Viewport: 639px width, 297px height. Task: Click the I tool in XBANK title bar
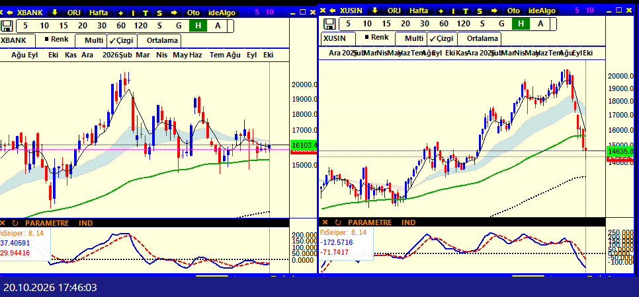click(x=133, y=13)
